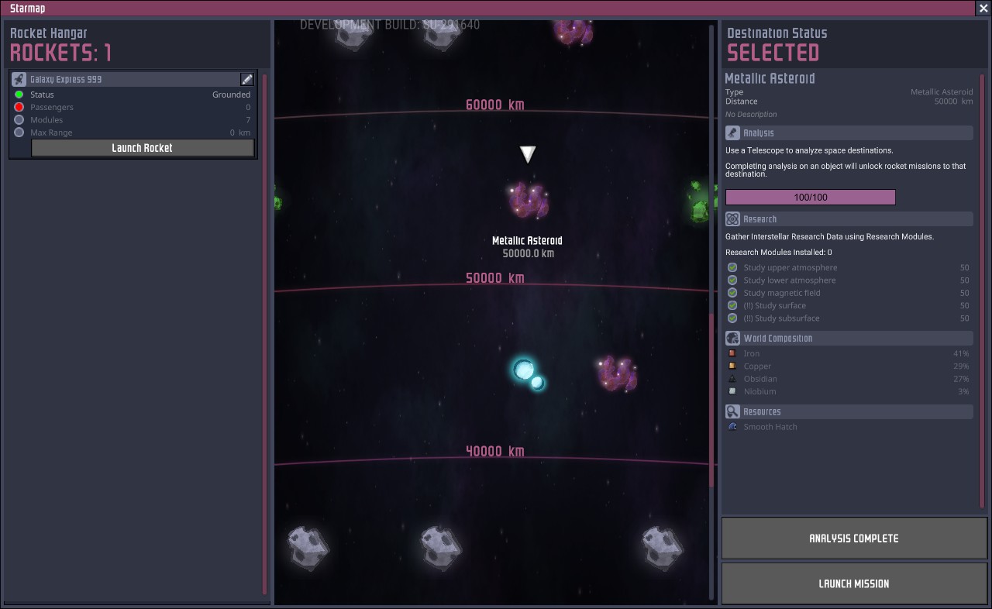Click the rocket icon beside Galaxy Express 999
The width and height of the screenshot is (992, 609).
[19, 80]
